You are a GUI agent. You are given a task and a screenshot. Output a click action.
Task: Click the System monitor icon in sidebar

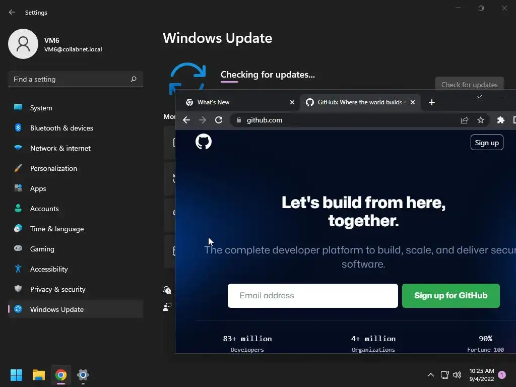pos(18,107)
